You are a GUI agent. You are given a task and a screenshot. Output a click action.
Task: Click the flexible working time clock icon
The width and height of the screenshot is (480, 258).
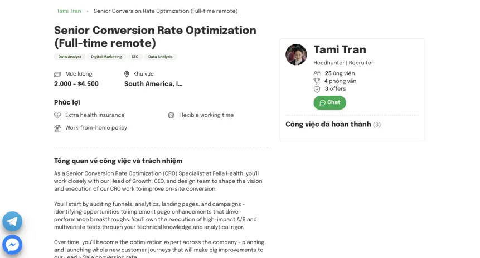click(171, 115)
